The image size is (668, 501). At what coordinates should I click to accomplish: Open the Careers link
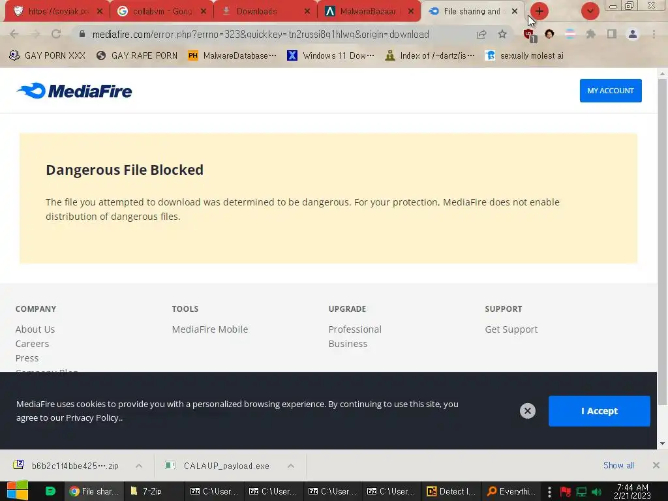tap(32, 344)
